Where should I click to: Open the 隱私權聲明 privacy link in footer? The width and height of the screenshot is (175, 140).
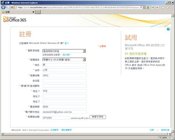66,130
